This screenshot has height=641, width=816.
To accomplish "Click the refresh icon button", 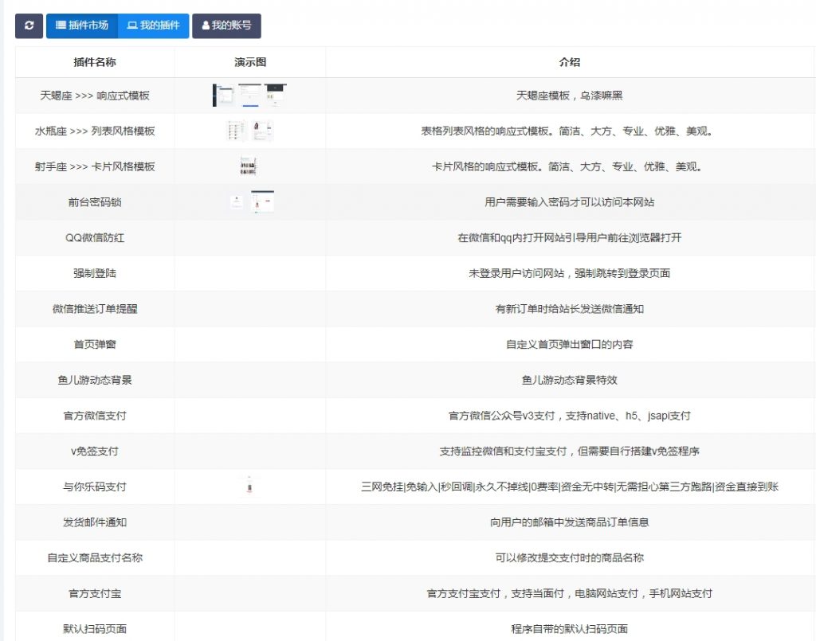I will tap(29, 25).
